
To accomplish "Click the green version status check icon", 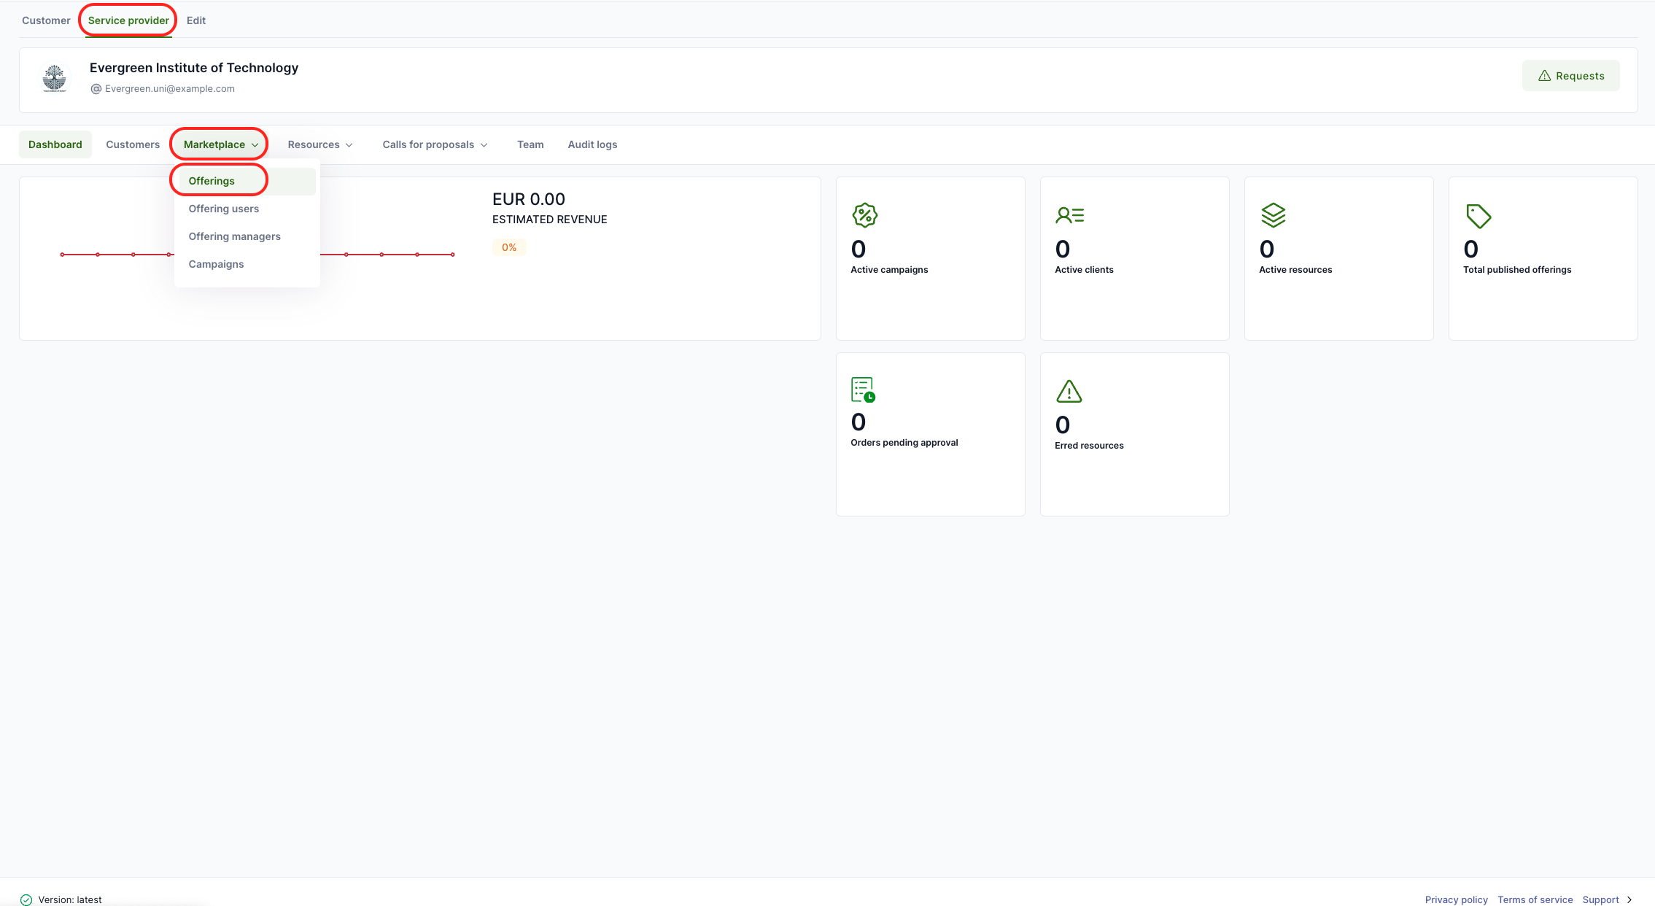I will [x=26, y=899].
